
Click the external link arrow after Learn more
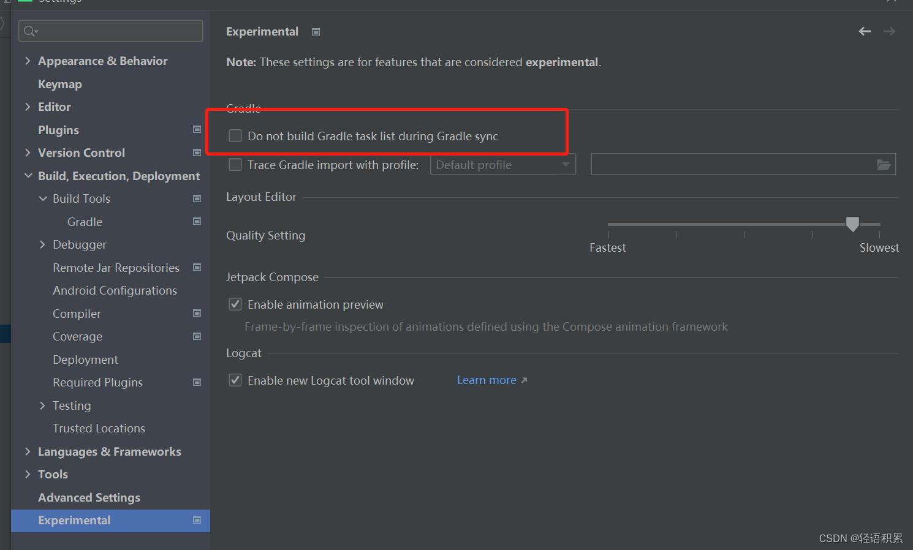(524, 380)
